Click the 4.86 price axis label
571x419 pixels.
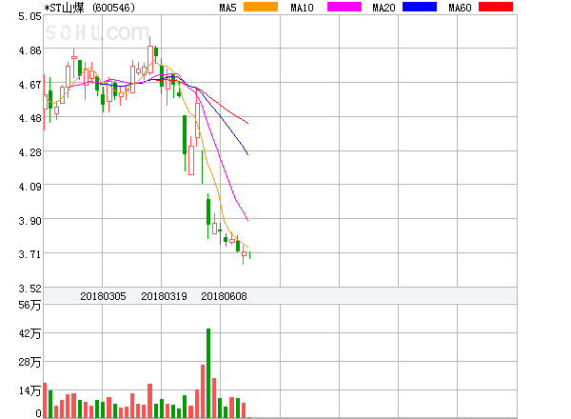point(30,50)
